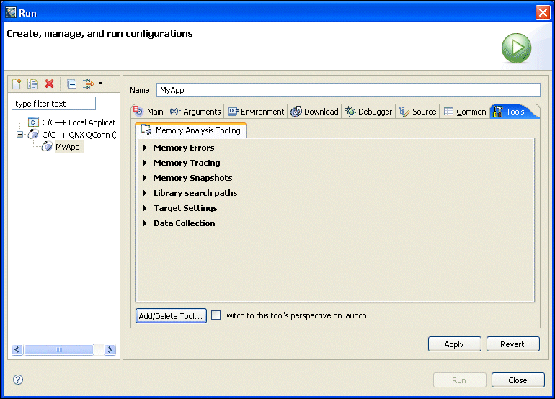Enable switch to tool's perspective checkbox

[216, 315]
